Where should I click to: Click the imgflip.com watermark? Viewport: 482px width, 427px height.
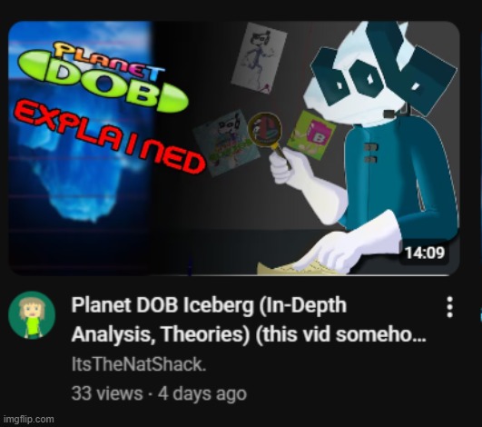pos(28,419)
